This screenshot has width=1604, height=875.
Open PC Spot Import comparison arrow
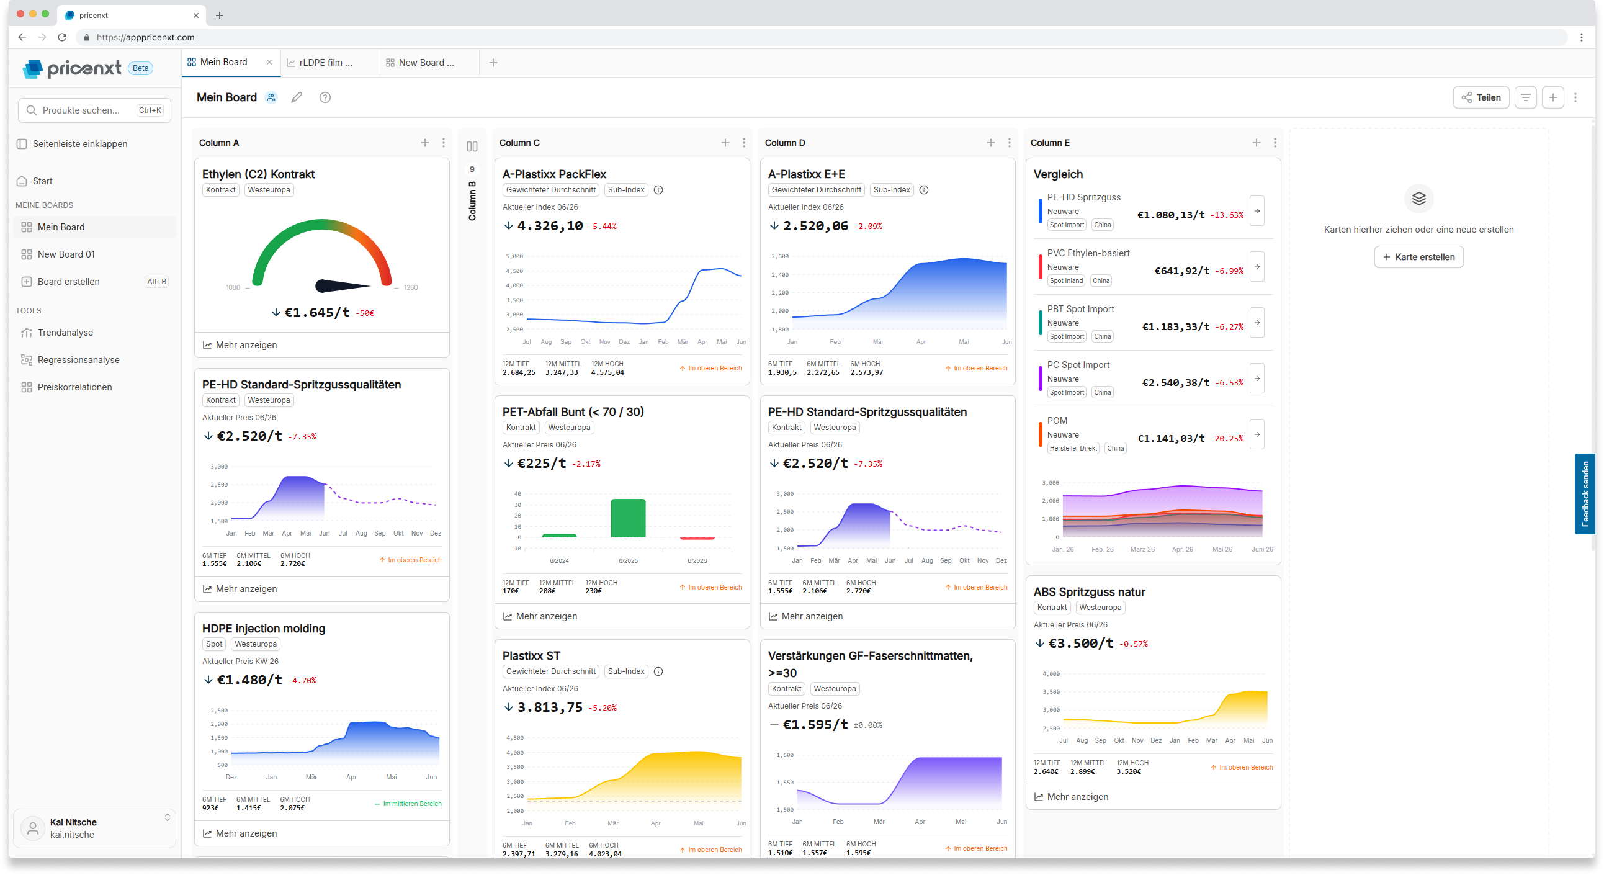click(1257, 379)
